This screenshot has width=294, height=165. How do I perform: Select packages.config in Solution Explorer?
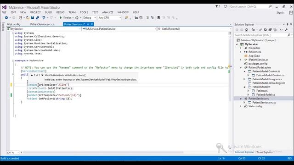pos(258,64)
